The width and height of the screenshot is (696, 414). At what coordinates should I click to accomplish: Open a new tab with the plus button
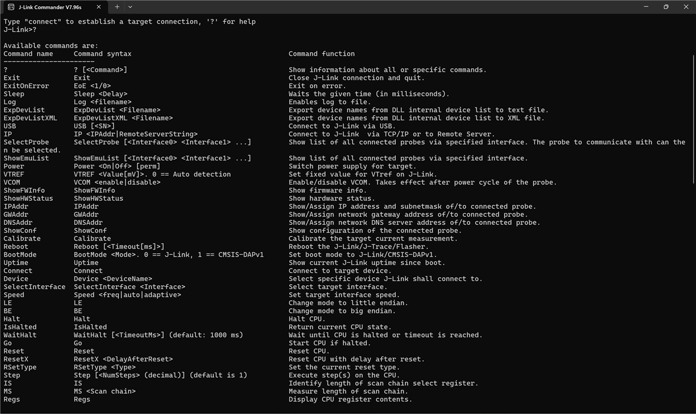pos(117,7)
